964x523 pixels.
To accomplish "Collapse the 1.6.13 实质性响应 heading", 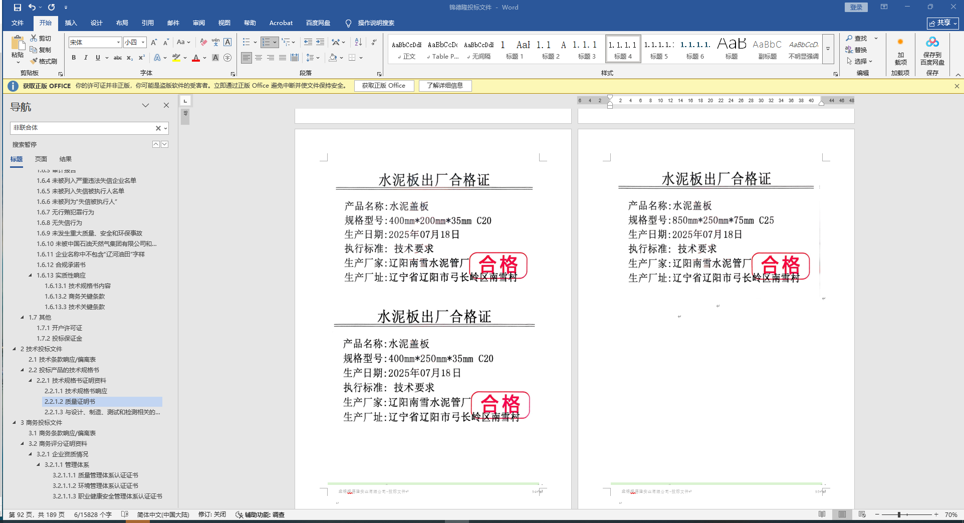I will click(x=31, y=275).
